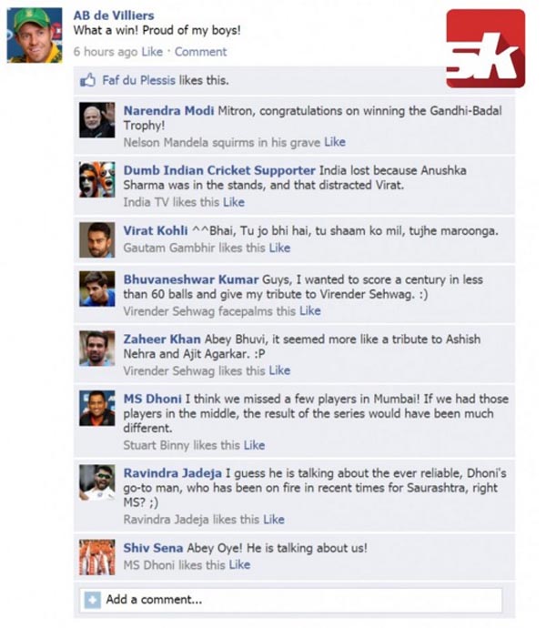Screen dimensions: 546x628
Task: Click the Comment link under the post
Action: [200, 52]
